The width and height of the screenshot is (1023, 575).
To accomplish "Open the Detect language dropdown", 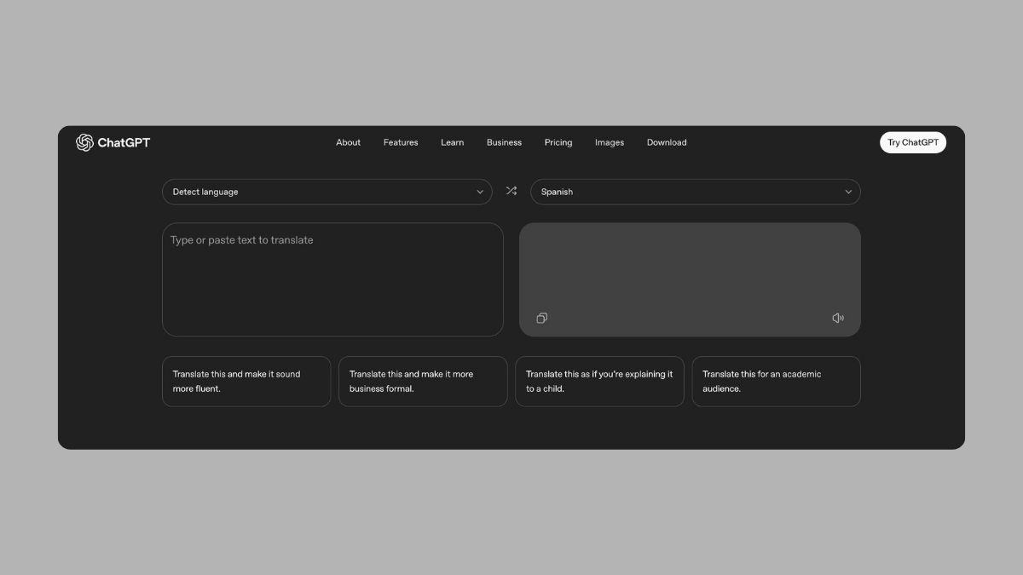I will (x=327, y=192).
